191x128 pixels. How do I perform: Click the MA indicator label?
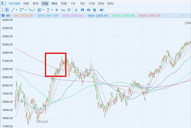pos(8,16)
